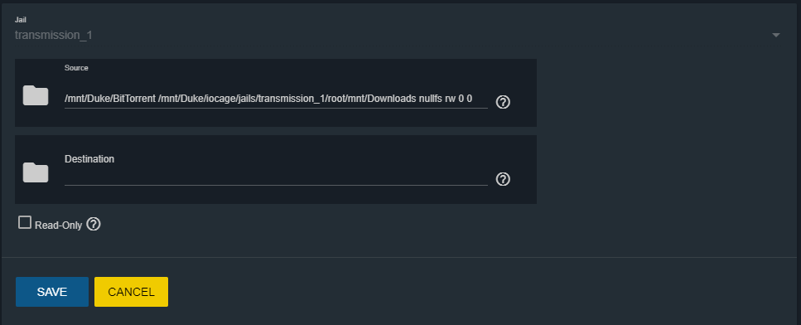This screenshot has width=801, height=325.
Task: Save the mount point settings
Action: [52, 292]
